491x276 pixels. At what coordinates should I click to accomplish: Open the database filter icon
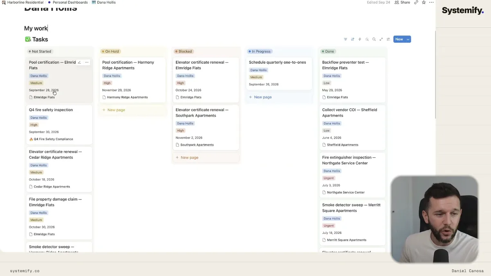coord(345,39)
